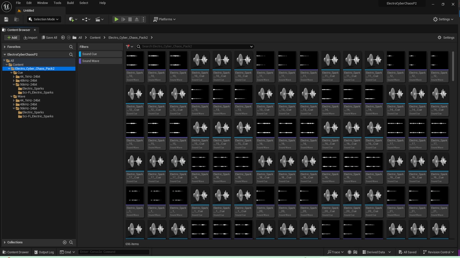Collapse the ElectroCyberChaosP2 sources section
The width and height of the screenshot is (460, 258).
5,54
